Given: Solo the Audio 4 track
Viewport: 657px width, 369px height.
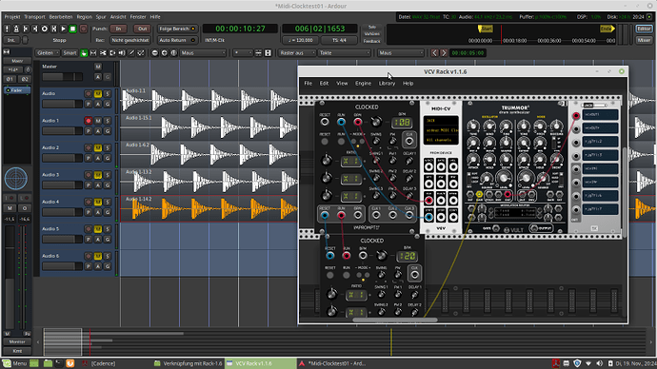Looking at the screenshot, I should tap(108, 202).
